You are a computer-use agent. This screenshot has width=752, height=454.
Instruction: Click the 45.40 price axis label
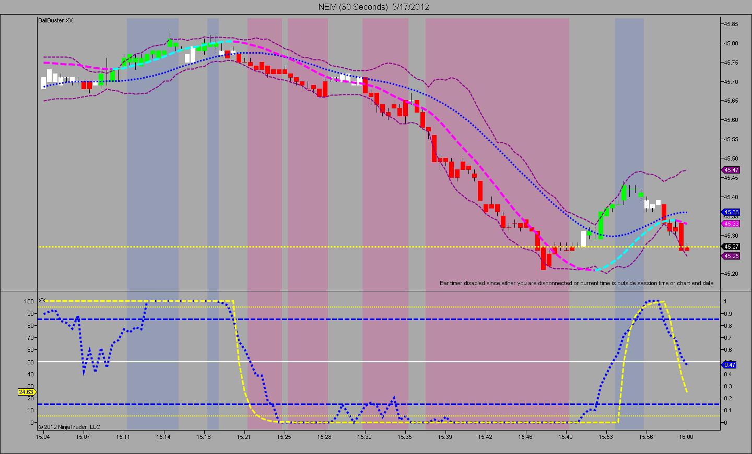click(731, 197)
